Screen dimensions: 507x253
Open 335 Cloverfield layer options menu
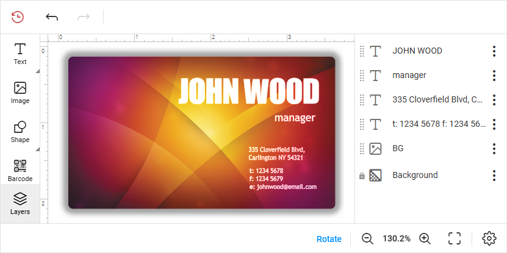494,100
